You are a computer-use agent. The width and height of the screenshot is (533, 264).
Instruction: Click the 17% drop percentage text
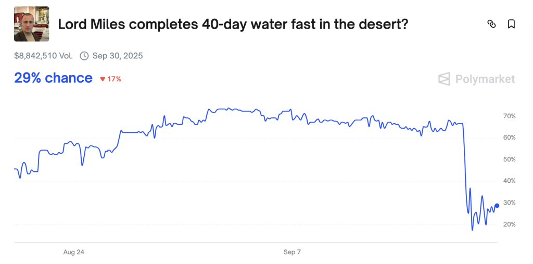click(x=114, y=79)
